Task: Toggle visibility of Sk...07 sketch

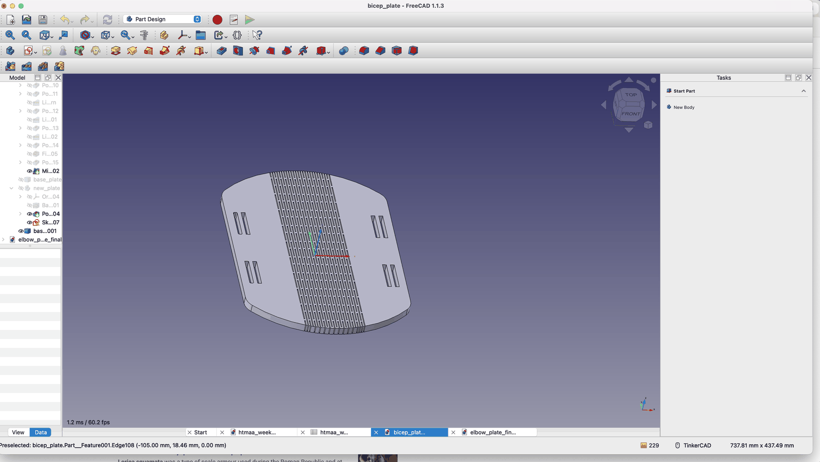Action: point(29,222)
